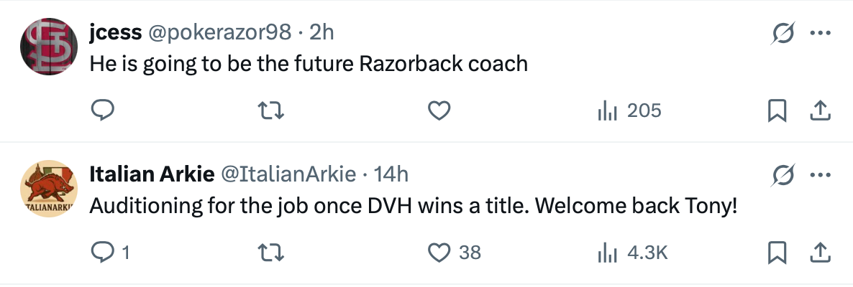Bookmark Italian Arkie's tweet
The height and width of the screenshot is (287, 853).
[x=777, y=253]
